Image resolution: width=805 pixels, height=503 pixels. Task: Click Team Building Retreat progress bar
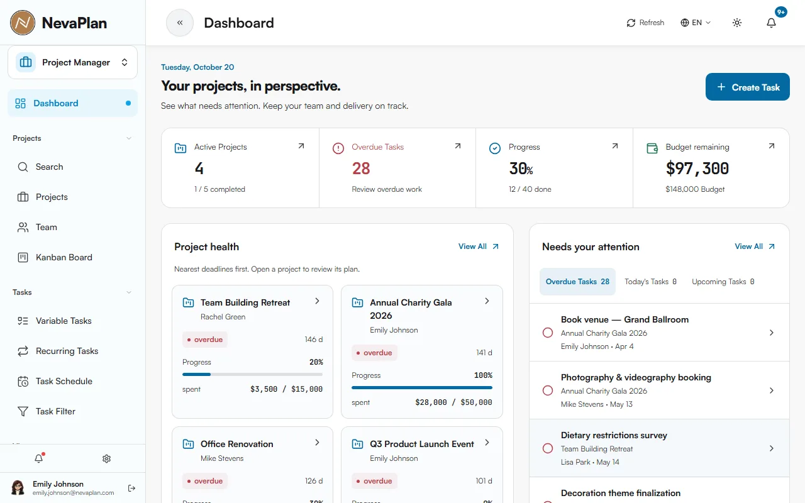click(x=252, y=374)
